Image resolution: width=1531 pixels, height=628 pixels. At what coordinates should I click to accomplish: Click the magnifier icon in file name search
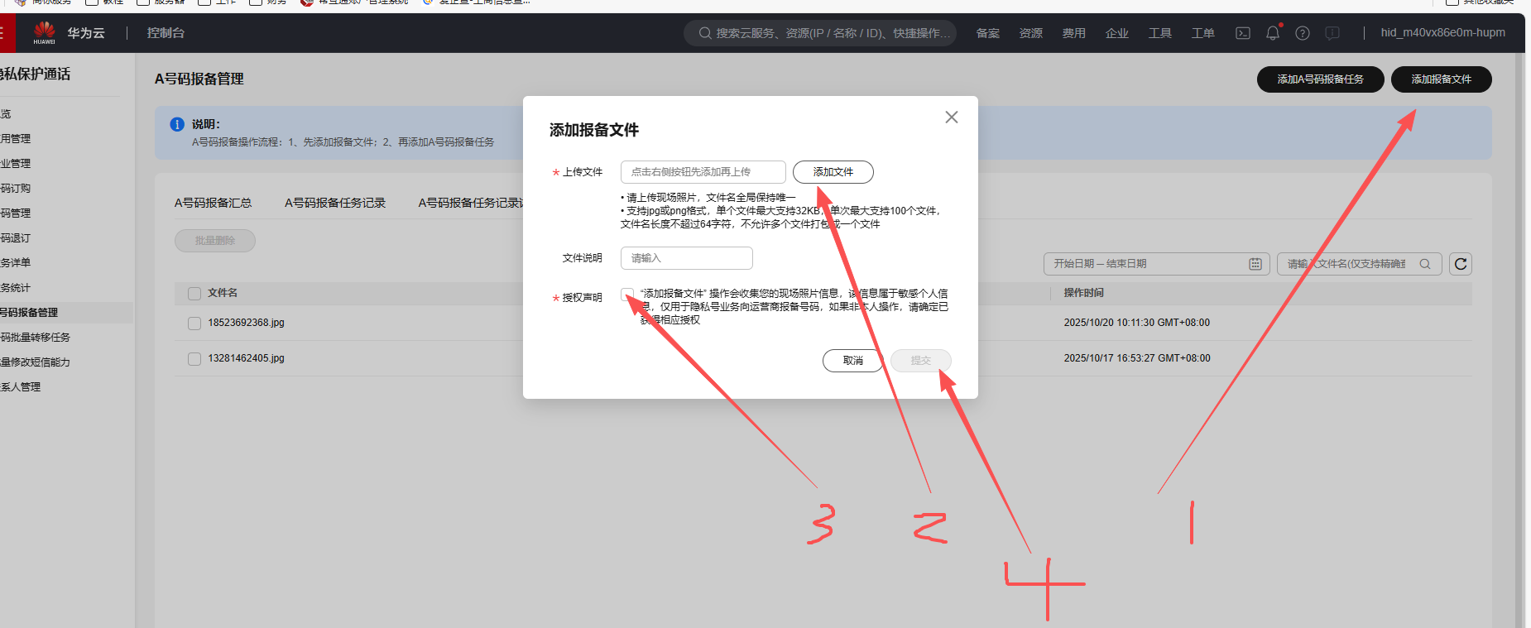click(1425, 264)
